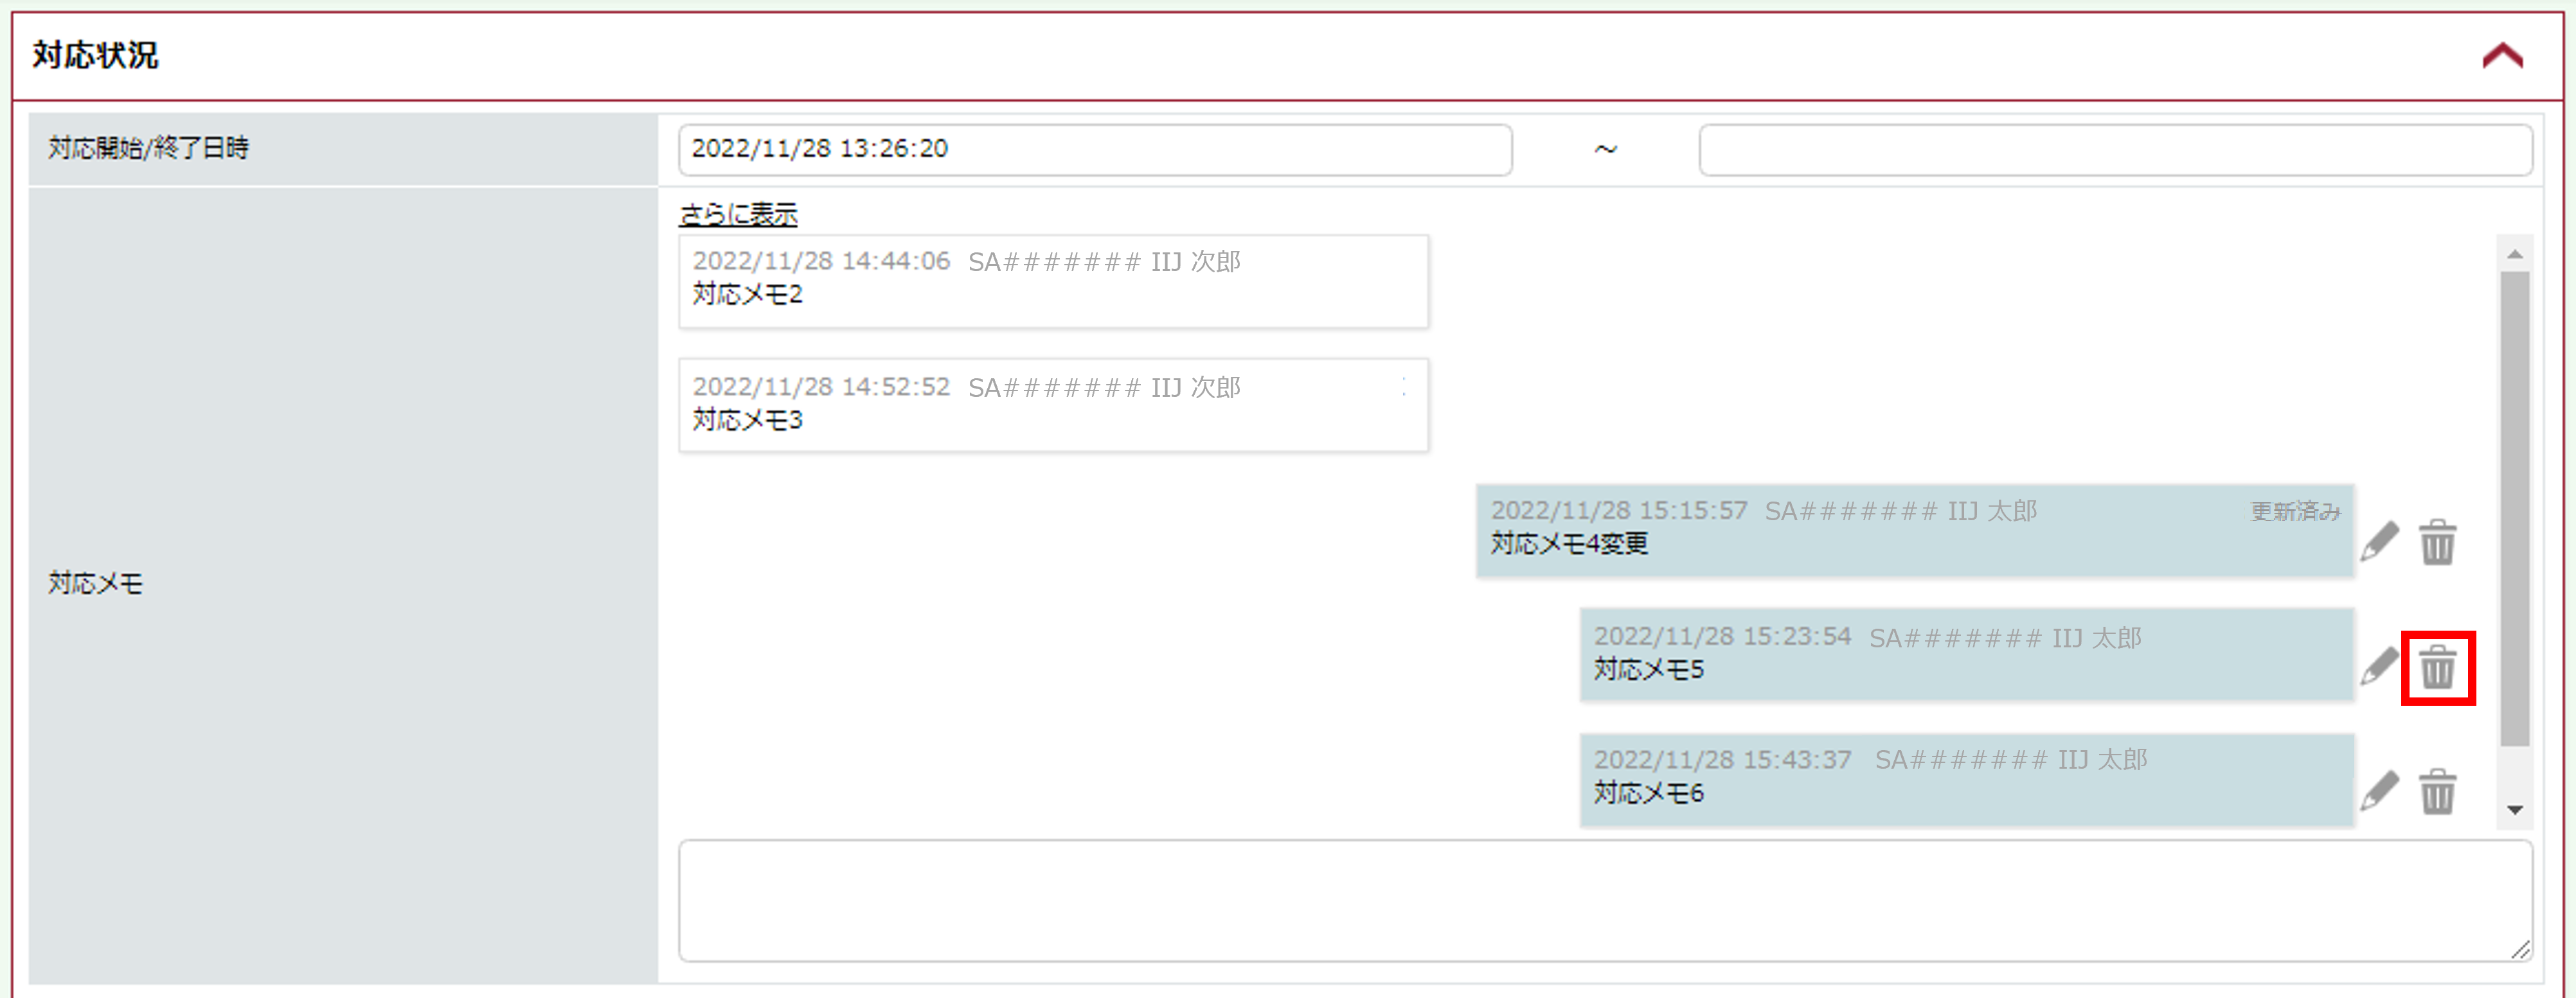2576x998 pixels.
Task: Click the start datetime field 2022/11/28 13:26:20
Action: (1095, 150)
